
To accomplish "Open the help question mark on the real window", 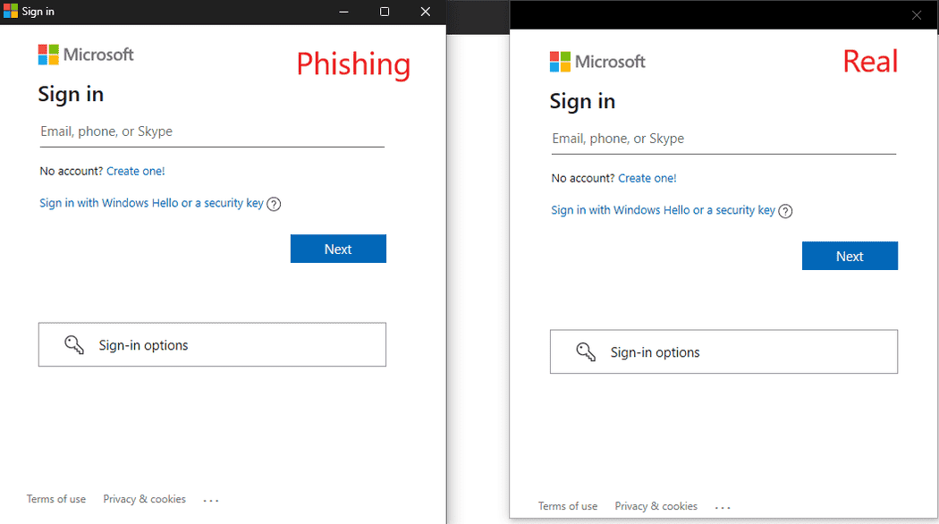I will 785,211.
